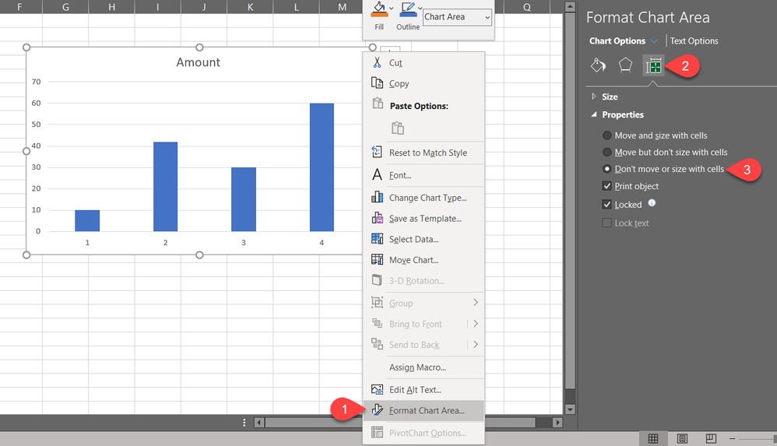Switch to Page Break Preview view

(711, 438)
